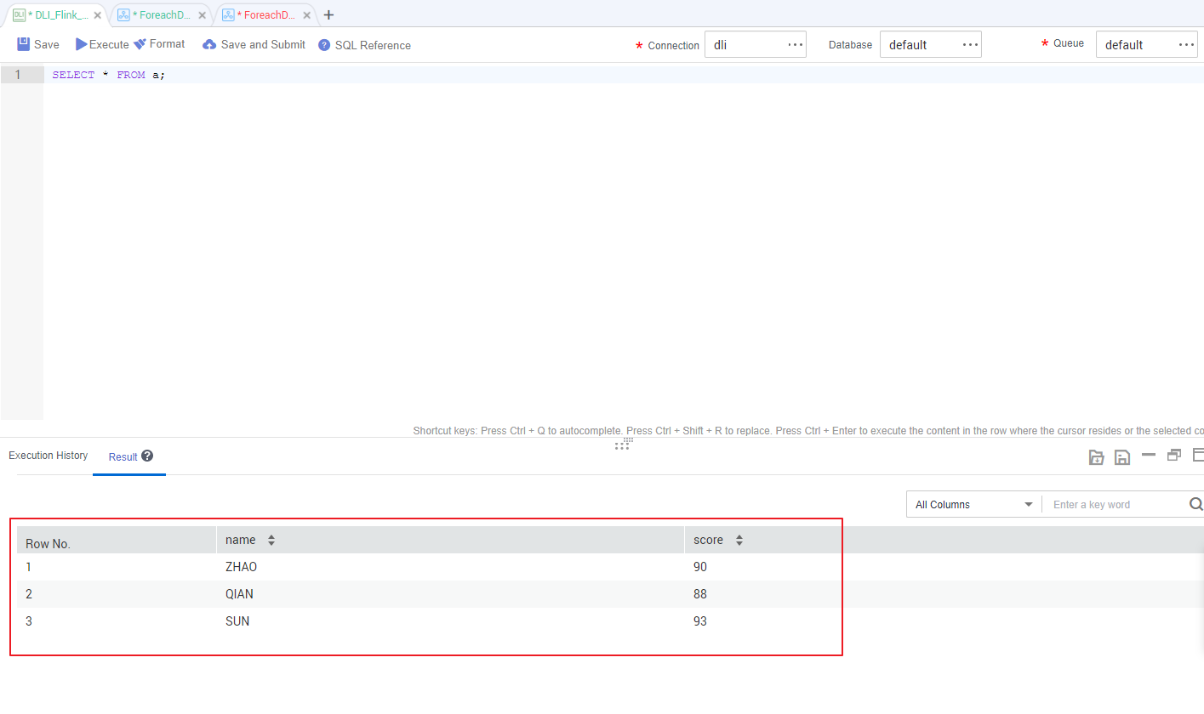The image size is (1204, 714).
Task: Sort results by the name column
Action: 271,540
